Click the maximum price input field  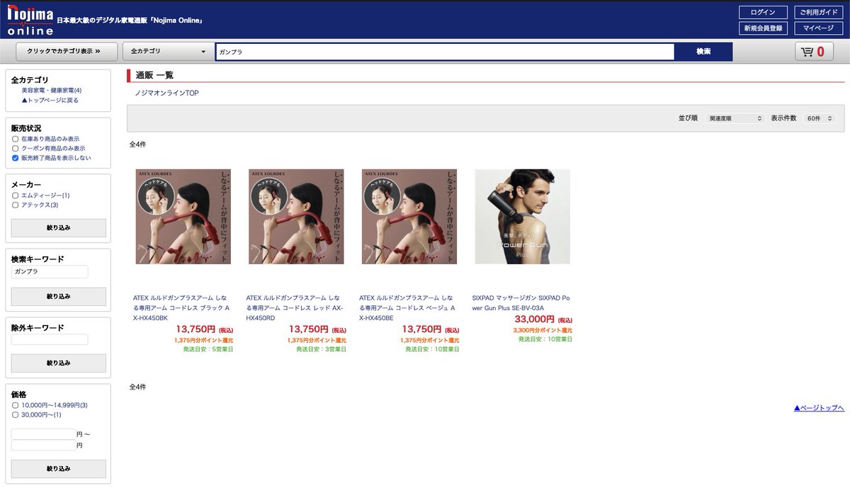tap(43, 446)
